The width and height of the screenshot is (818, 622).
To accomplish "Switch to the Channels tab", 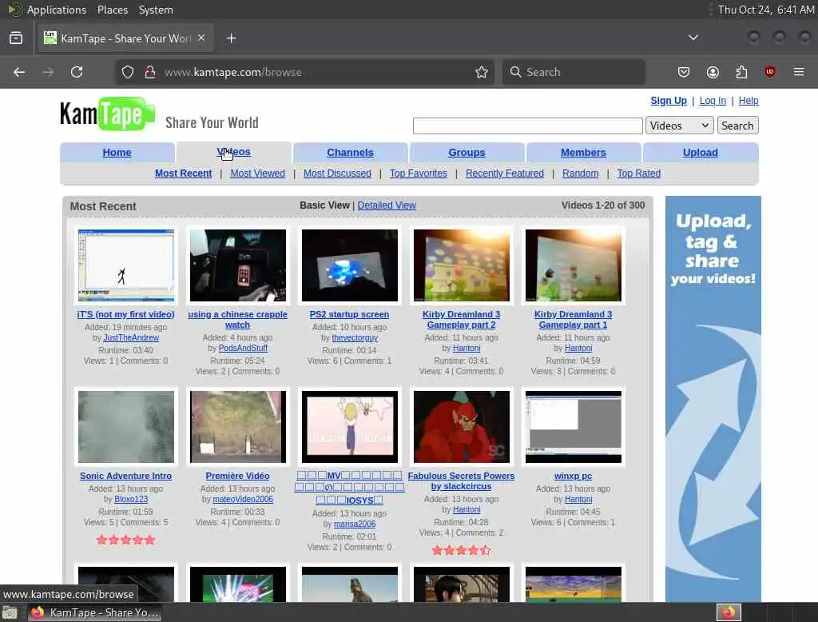I will tap(350, 153).
